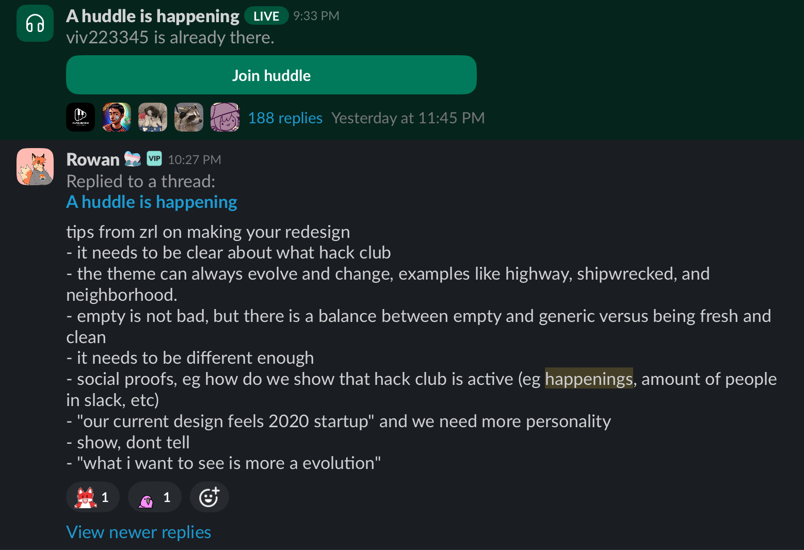Open Rowan's fox profile picture
Screen dimensions: 804x550
click(35, 167)
